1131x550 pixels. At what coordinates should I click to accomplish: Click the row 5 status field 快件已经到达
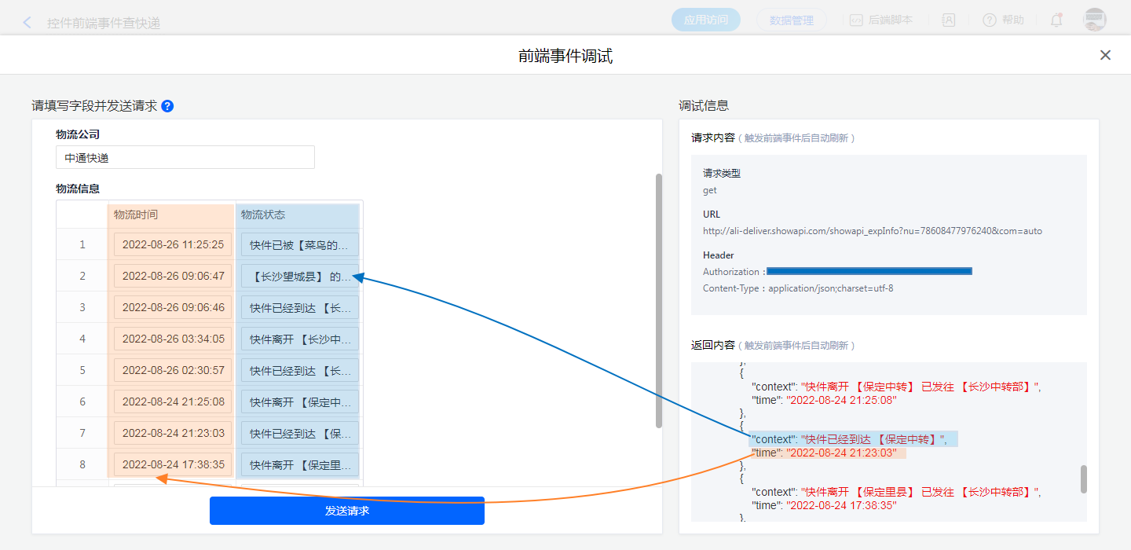pos(299,370)
